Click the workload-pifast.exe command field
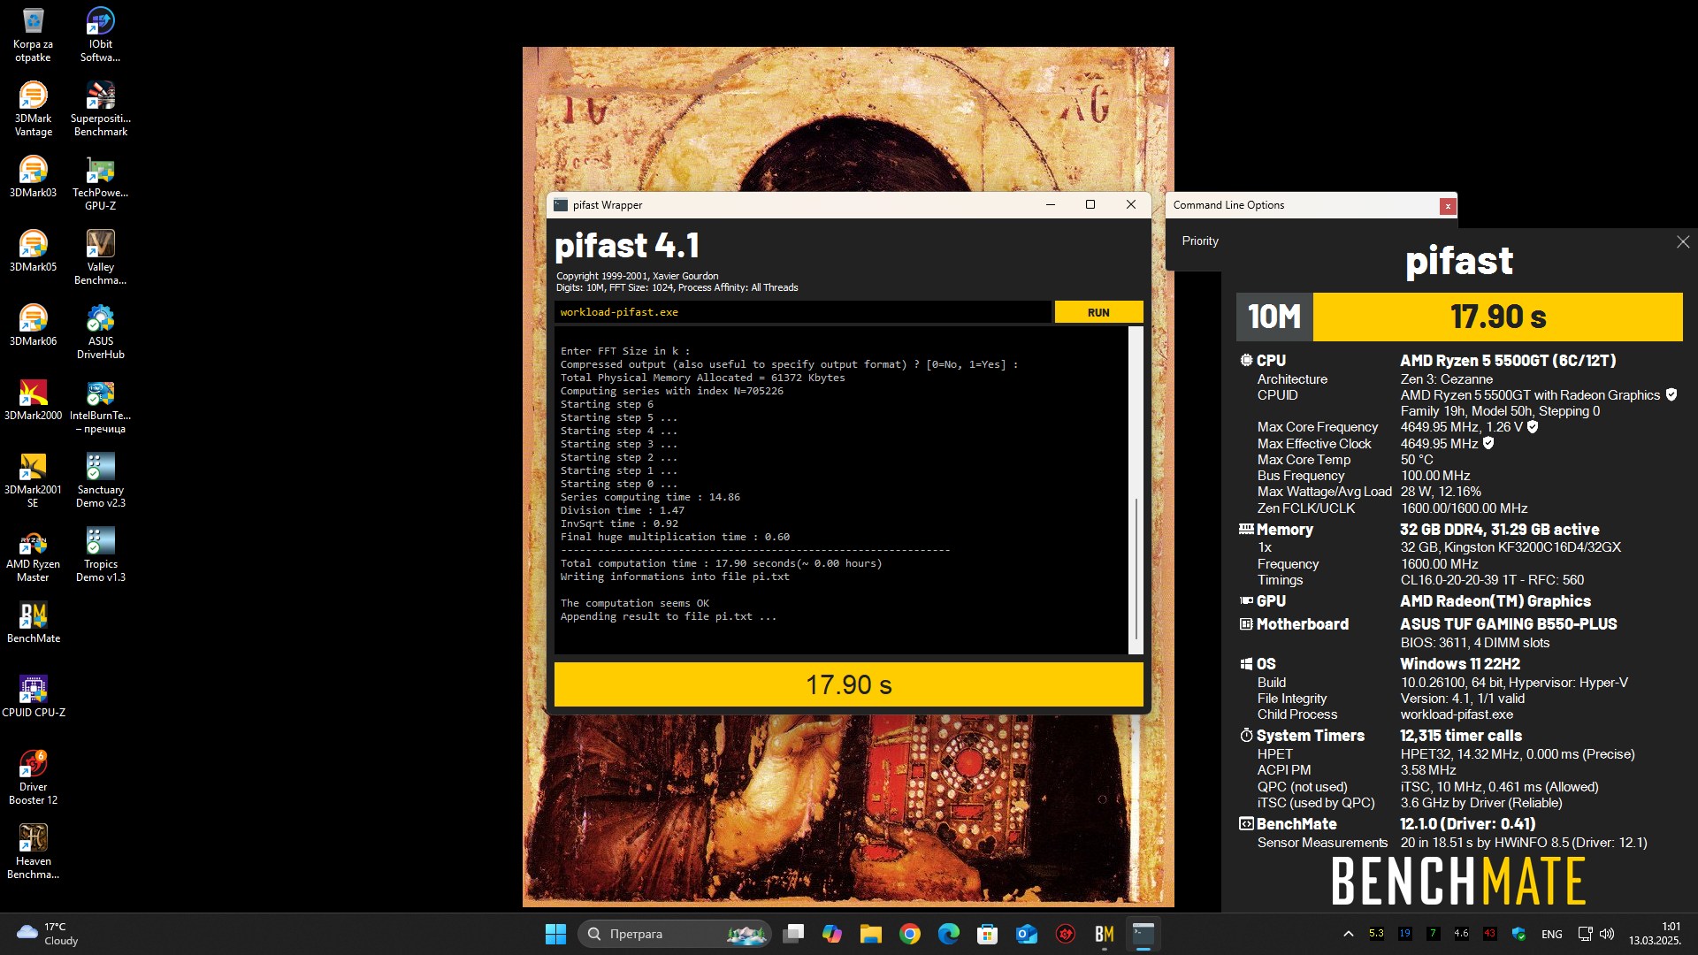The width and height of the screenshot is (1698, 955). [802, 312]
